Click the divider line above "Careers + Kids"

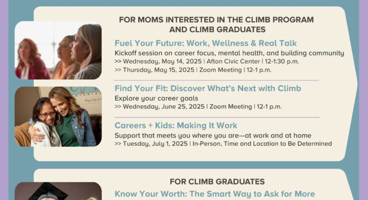216,117
